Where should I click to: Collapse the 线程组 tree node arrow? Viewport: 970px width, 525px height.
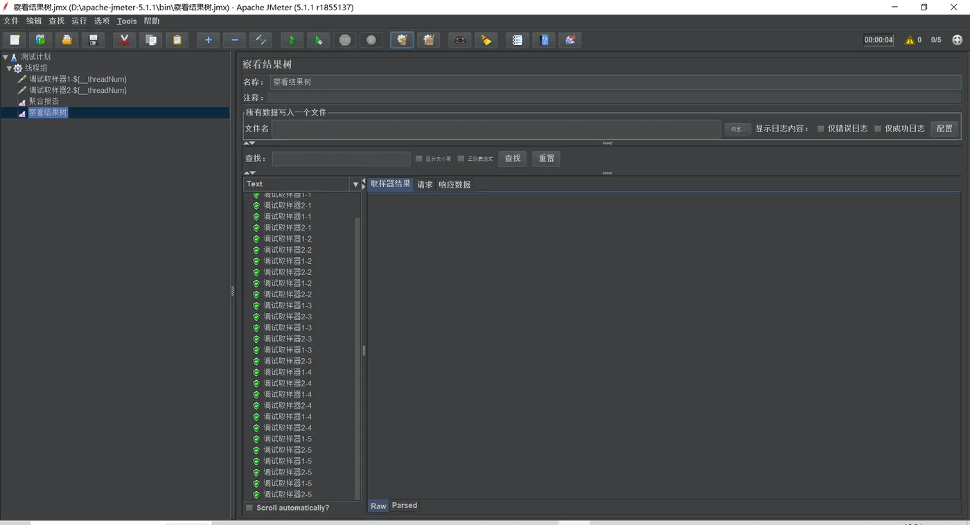click(x=9, y=69)
